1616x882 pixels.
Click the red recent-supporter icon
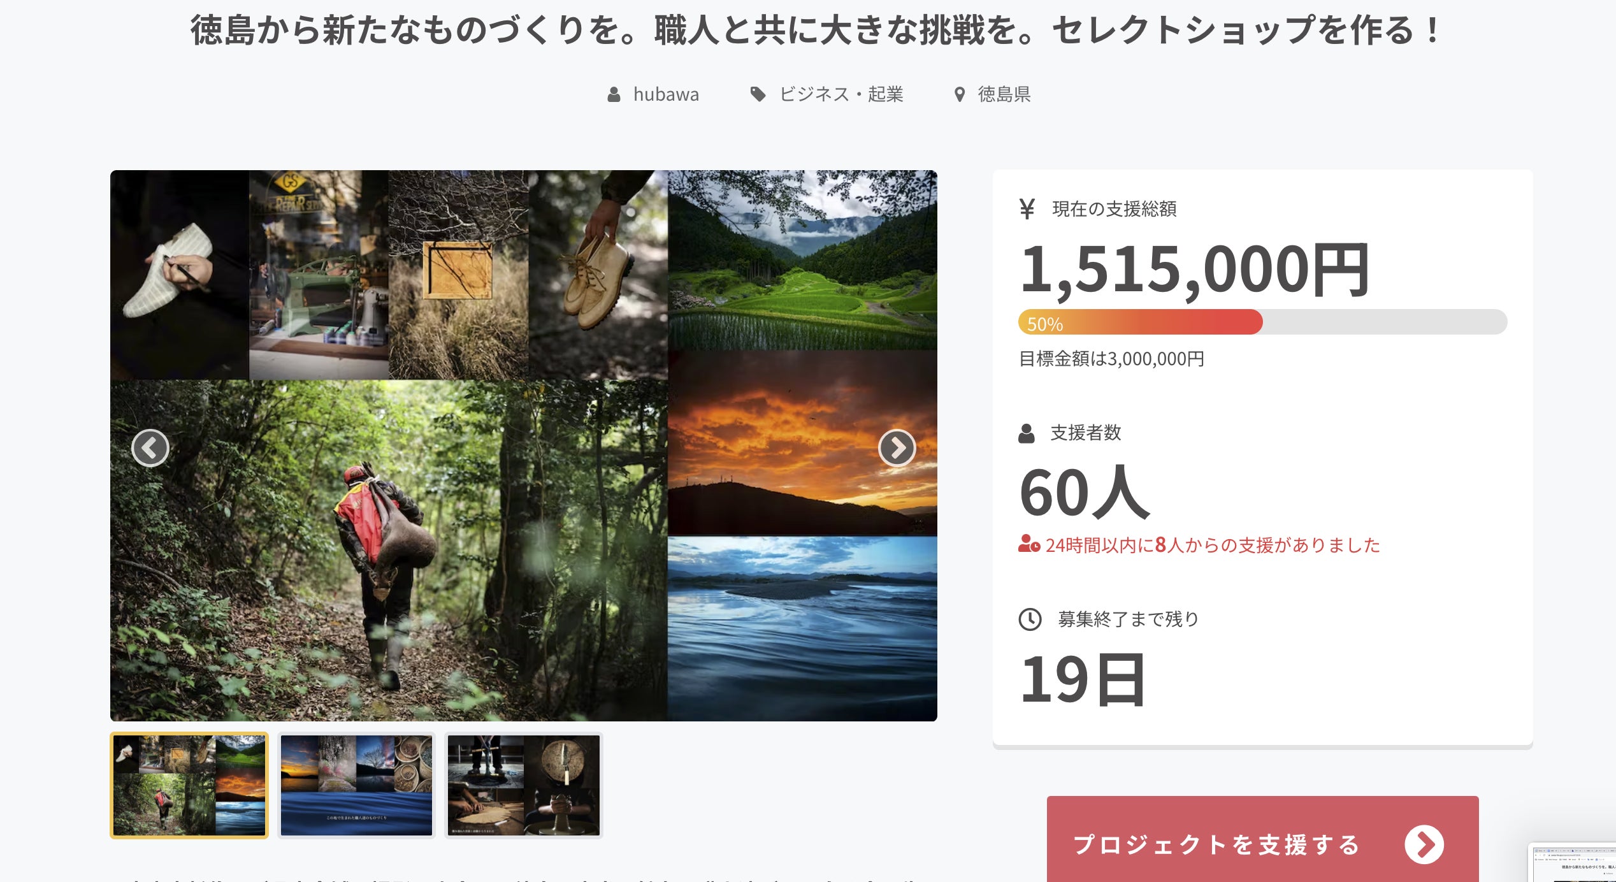(x=1028, y=544)
